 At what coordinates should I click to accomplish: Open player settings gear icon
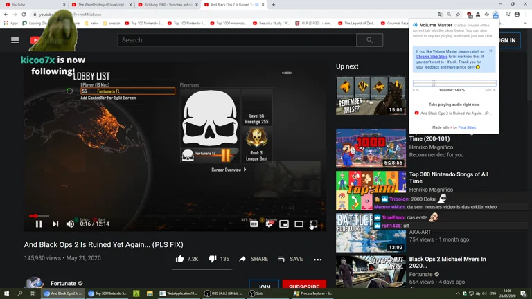click(x=269, y=224)
